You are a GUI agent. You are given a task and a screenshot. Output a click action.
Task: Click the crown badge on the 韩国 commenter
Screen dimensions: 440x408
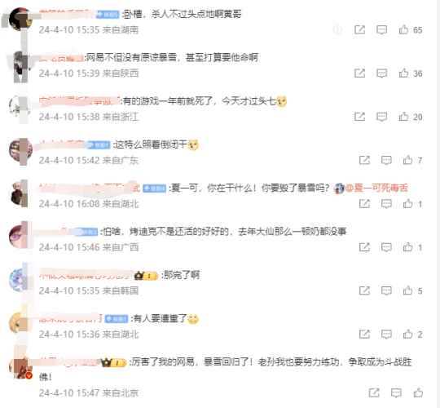coord(146,276)
